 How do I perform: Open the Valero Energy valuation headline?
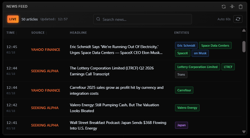(x=114, y=108)
